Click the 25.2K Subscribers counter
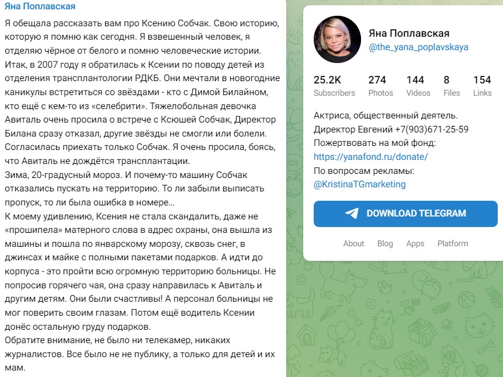Screen dimensions: 503x377 (334, 86)
